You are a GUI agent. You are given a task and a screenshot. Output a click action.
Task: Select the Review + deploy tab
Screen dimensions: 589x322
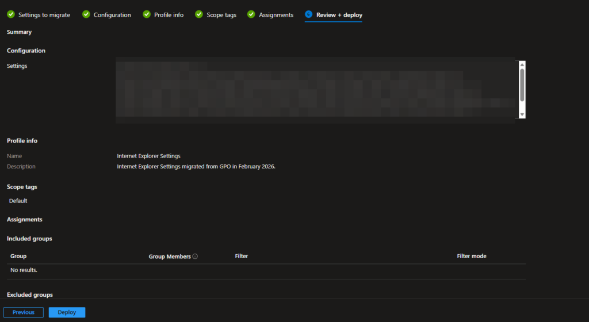[339, 15]
